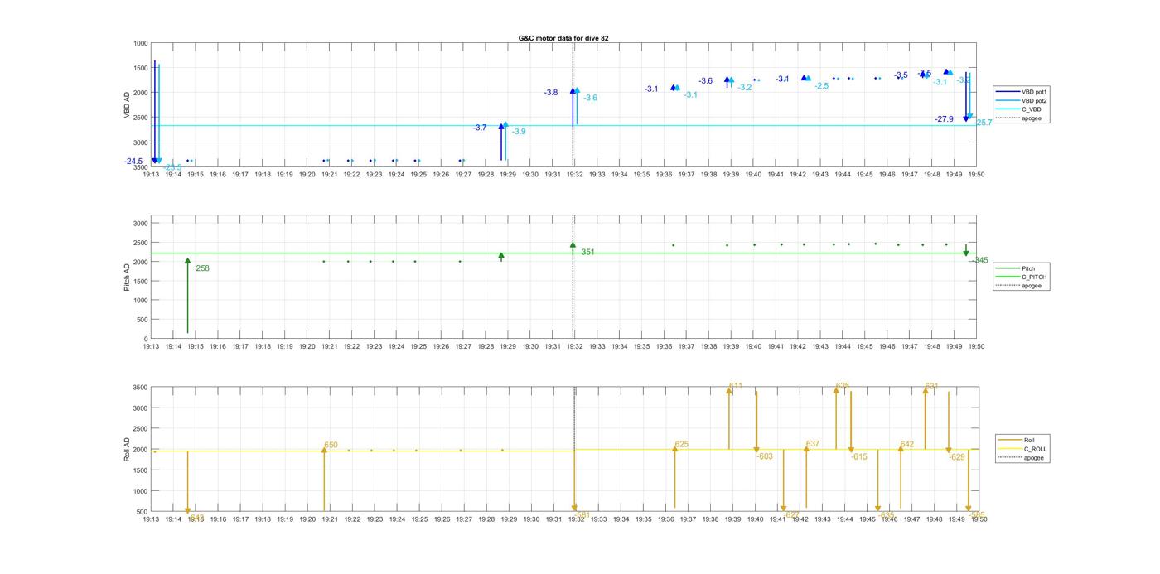Click the '19:44' tick on Roll plot
The image size is (1160, 574).
(x=844, y=519)
